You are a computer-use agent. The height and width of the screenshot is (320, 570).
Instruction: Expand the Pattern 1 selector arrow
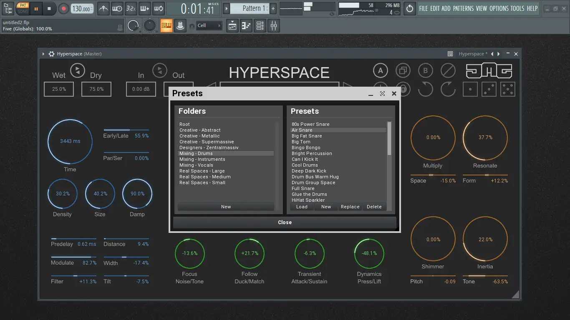pos(226,8)
